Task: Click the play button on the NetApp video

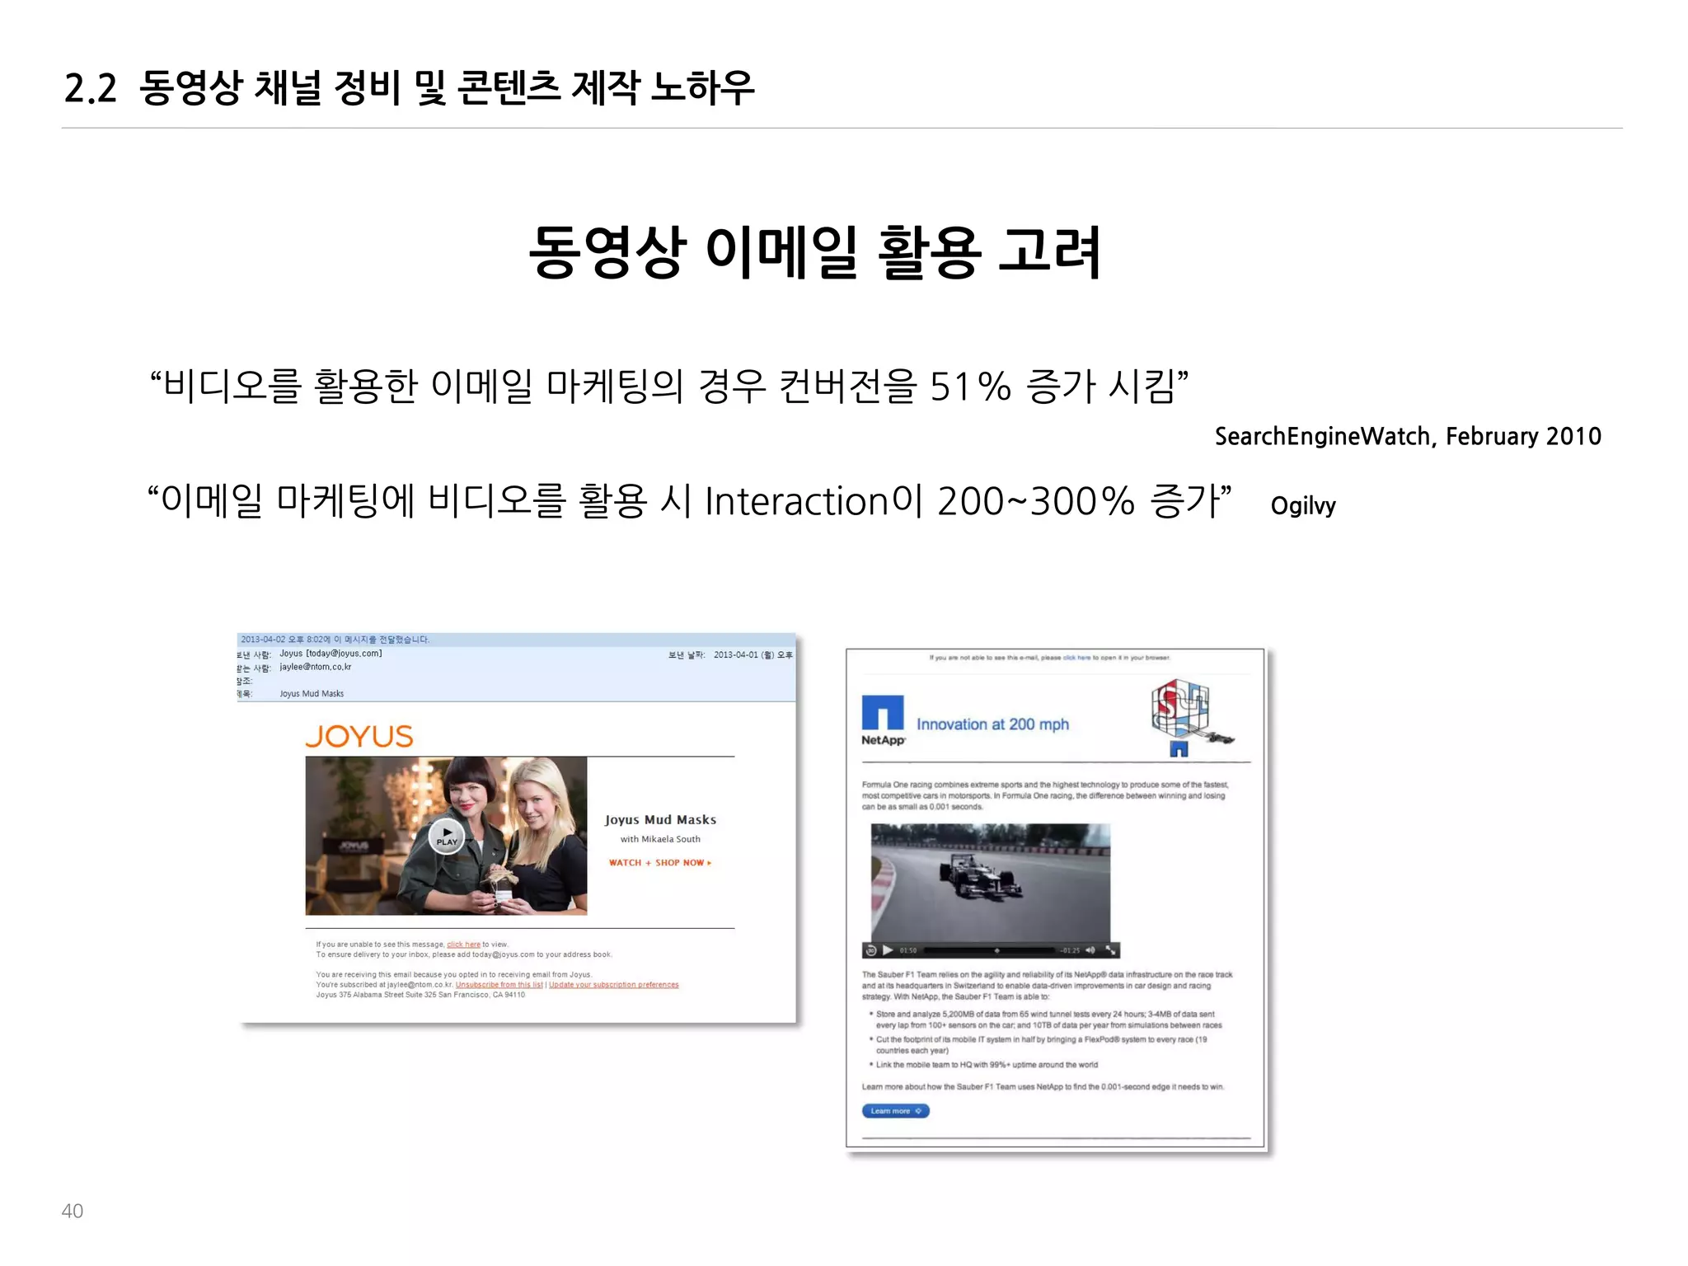Action: tap(888, 950)
